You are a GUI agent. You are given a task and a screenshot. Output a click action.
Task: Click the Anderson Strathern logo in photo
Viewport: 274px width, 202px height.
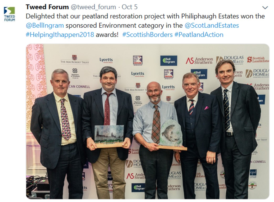point(199,61)
